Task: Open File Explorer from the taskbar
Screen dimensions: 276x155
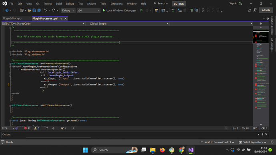Action: tap(153, 150)
